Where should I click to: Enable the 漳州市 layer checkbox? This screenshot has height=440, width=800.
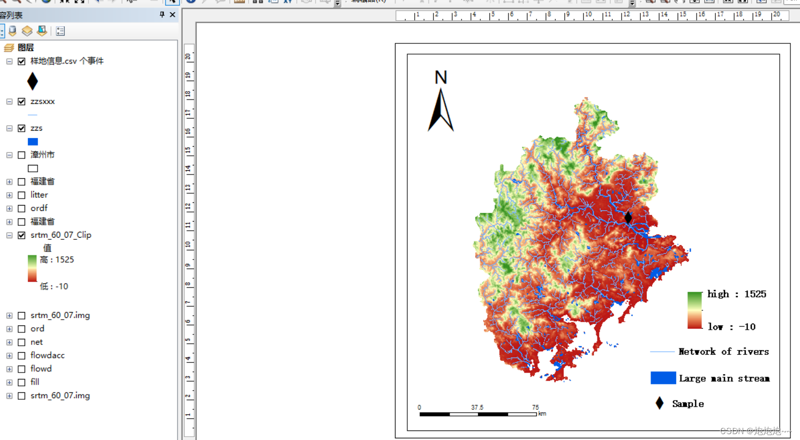(x=21, y=155)
